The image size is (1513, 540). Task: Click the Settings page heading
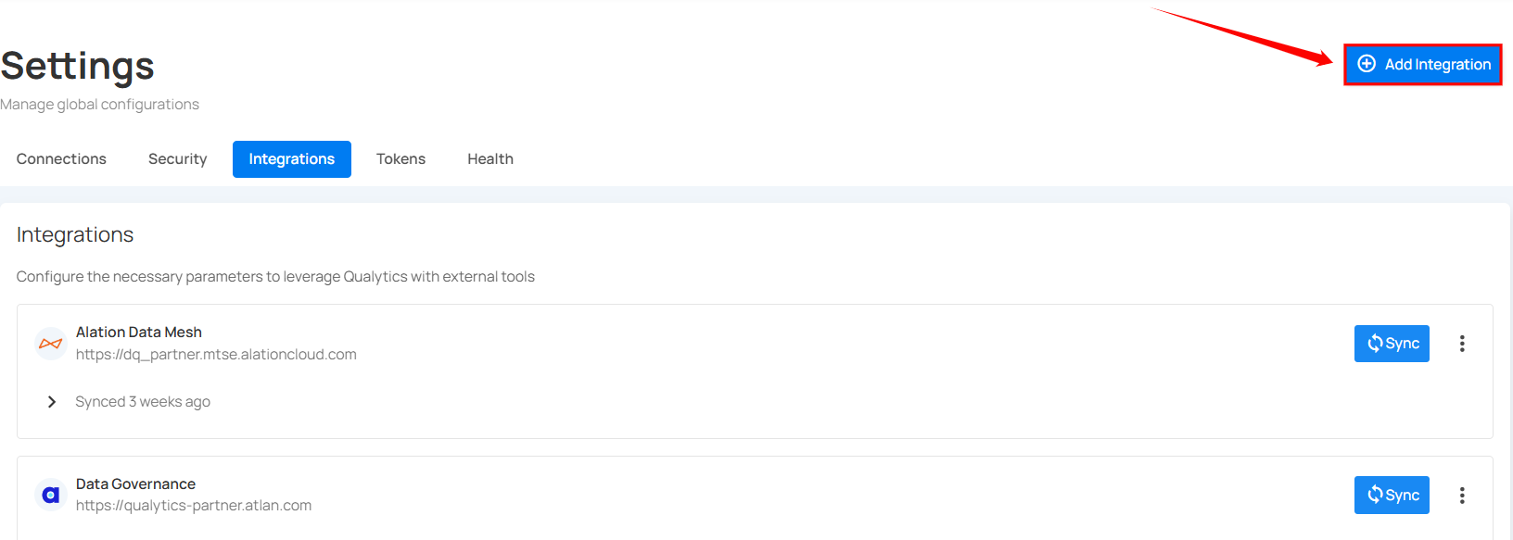pos(77,65)
